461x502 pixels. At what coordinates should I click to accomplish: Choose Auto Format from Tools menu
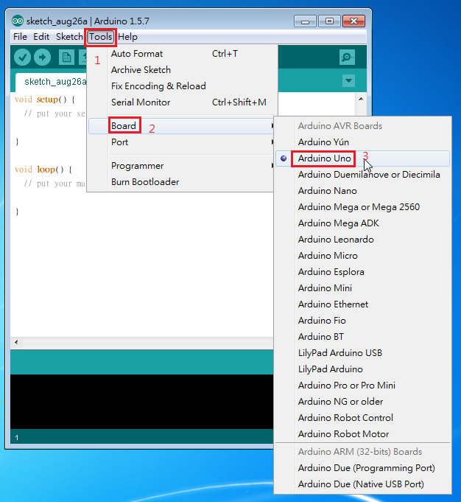(x=137, y=54)
